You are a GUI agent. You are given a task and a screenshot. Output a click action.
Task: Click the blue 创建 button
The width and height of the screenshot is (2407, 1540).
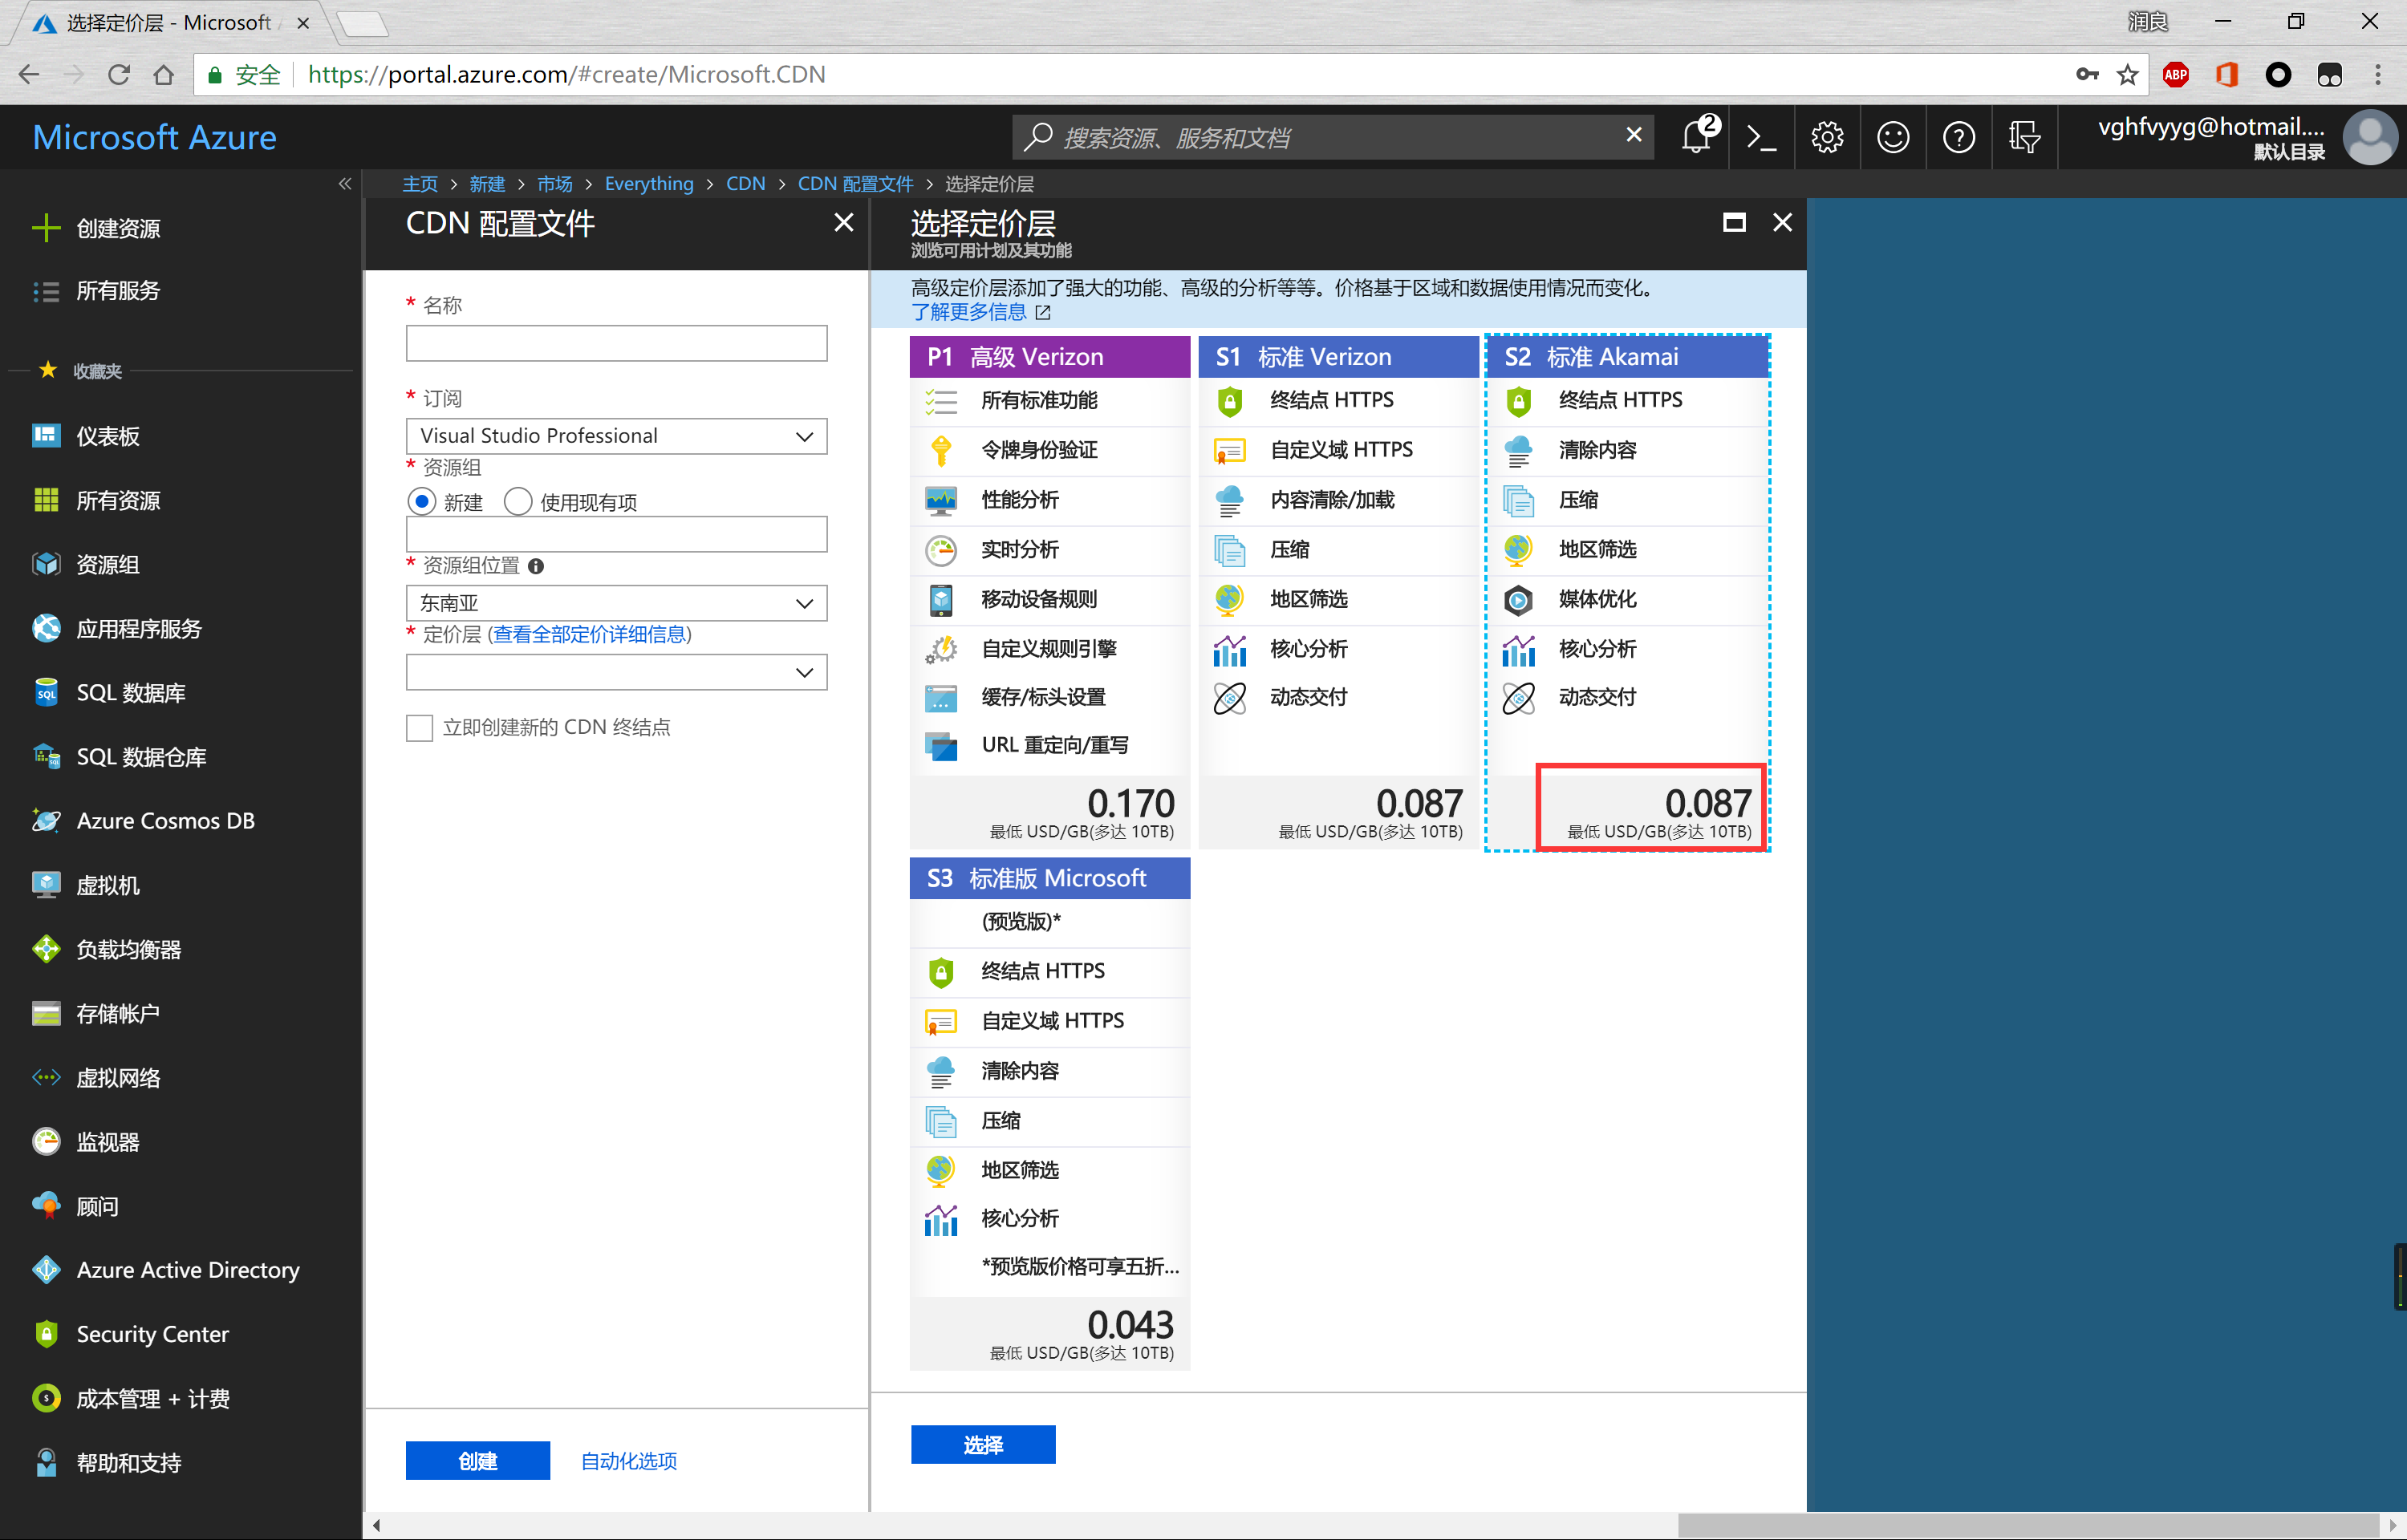point(477,1461)
